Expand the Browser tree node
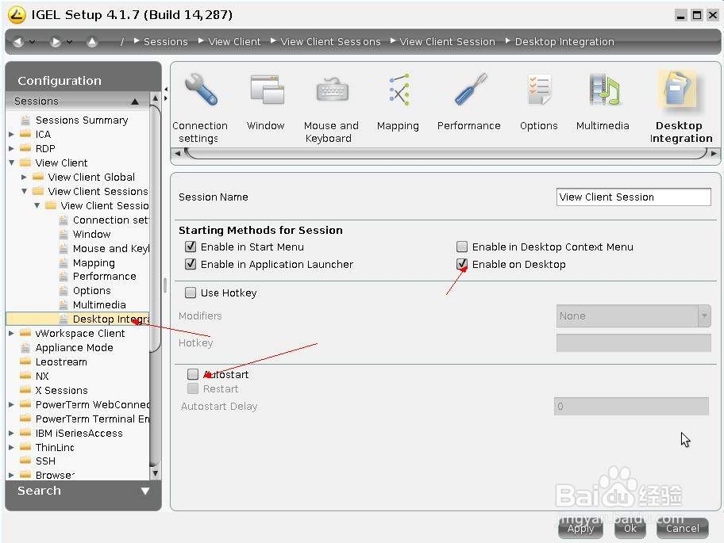The height and width of the screenshot is (543, 724). click(12, 475)
